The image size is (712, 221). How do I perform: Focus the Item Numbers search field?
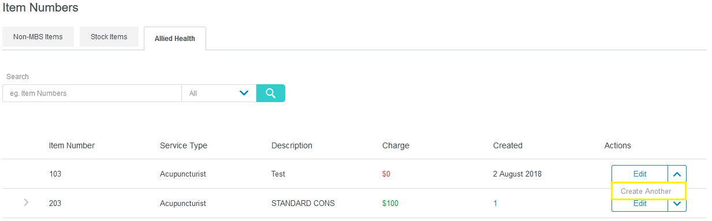[x=92, y=93]
